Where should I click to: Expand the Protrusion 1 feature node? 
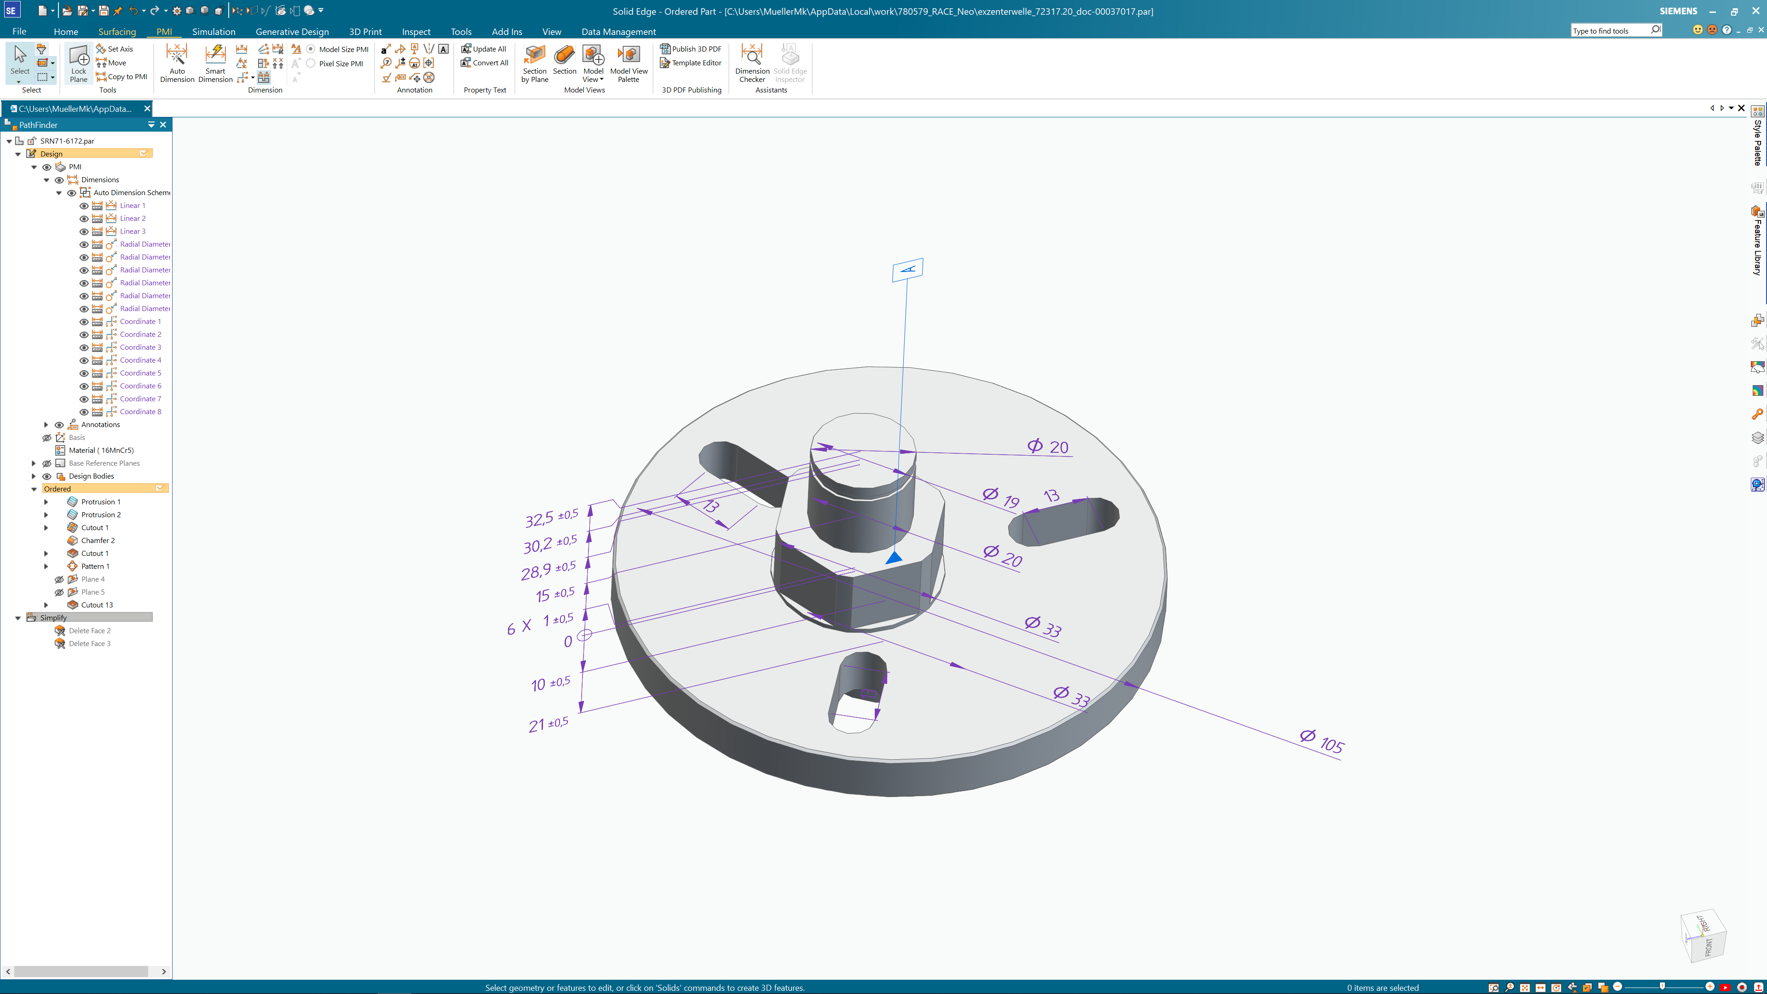tap(45, 501)
